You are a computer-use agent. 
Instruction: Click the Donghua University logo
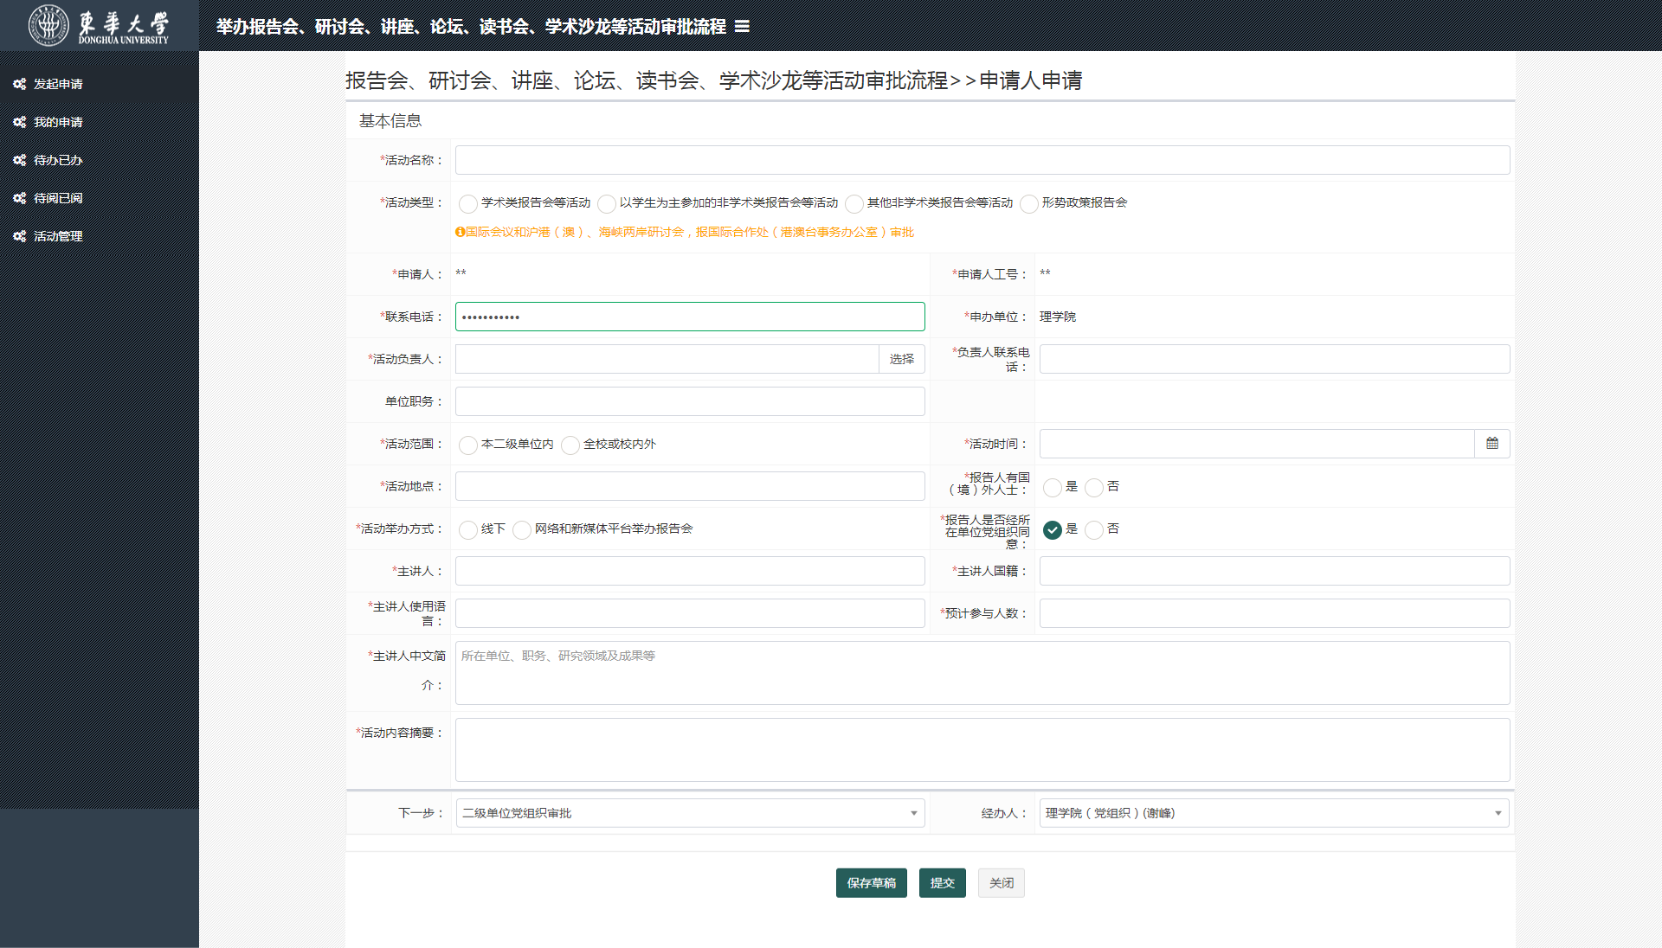(x=99, y=25)
